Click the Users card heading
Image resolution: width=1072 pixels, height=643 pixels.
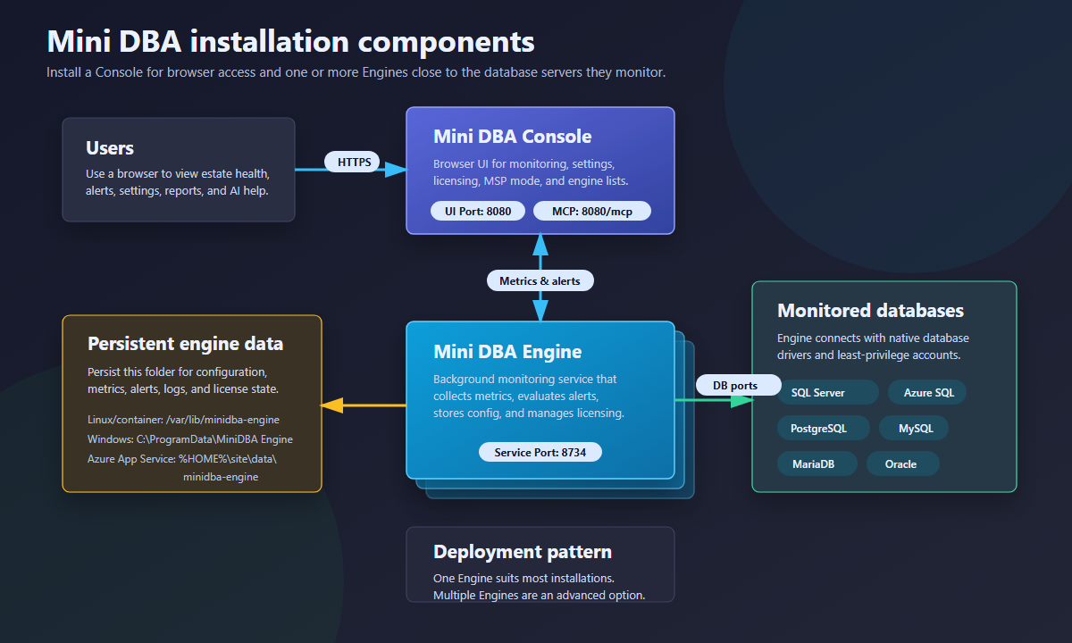pyautogui.click(x=110, y=148)
